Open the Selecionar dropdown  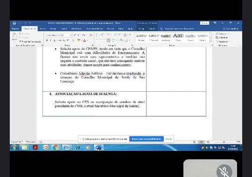[223, 41]
